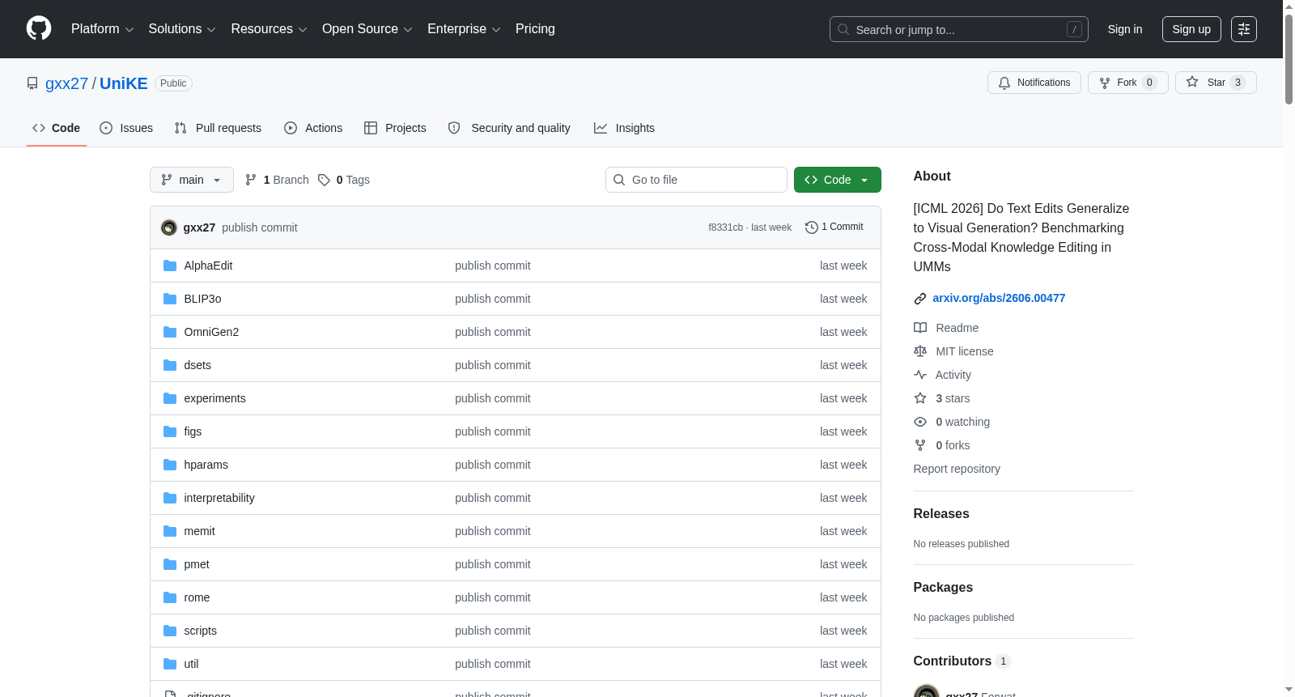Open the Security and quality tab

[x=509, y=128]
